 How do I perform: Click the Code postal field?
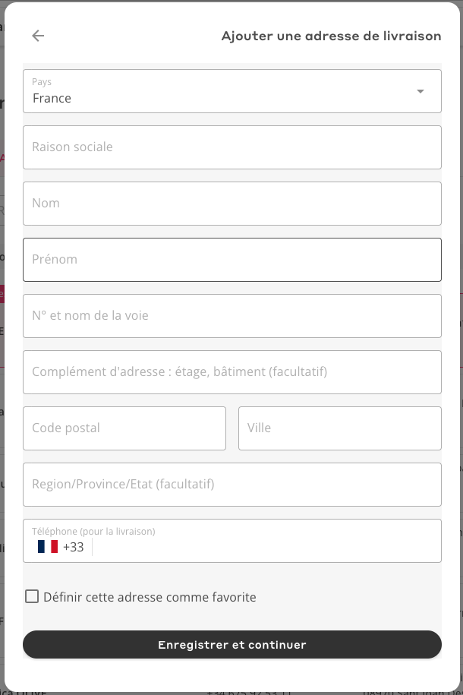[x=124, y=428]
